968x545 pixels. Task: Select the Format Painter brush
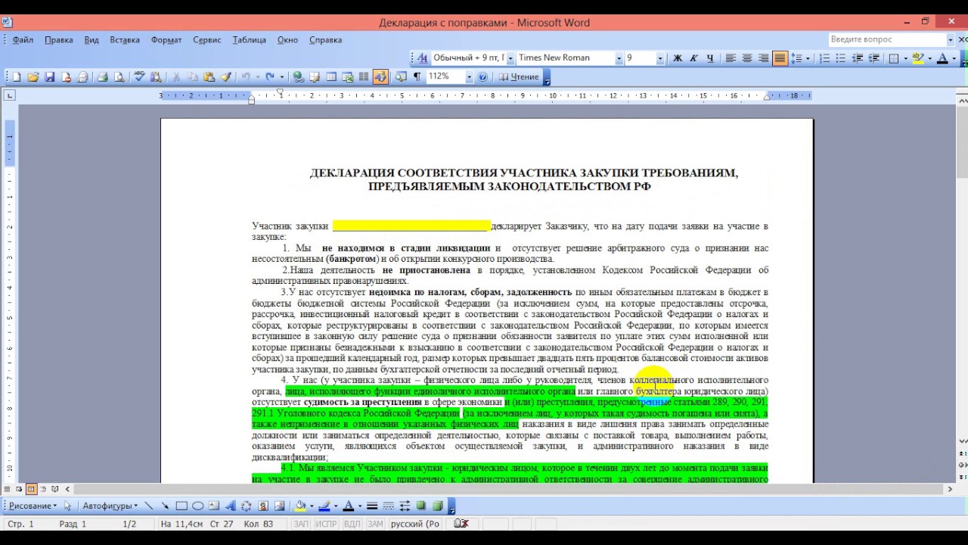(x=226, y=76)
